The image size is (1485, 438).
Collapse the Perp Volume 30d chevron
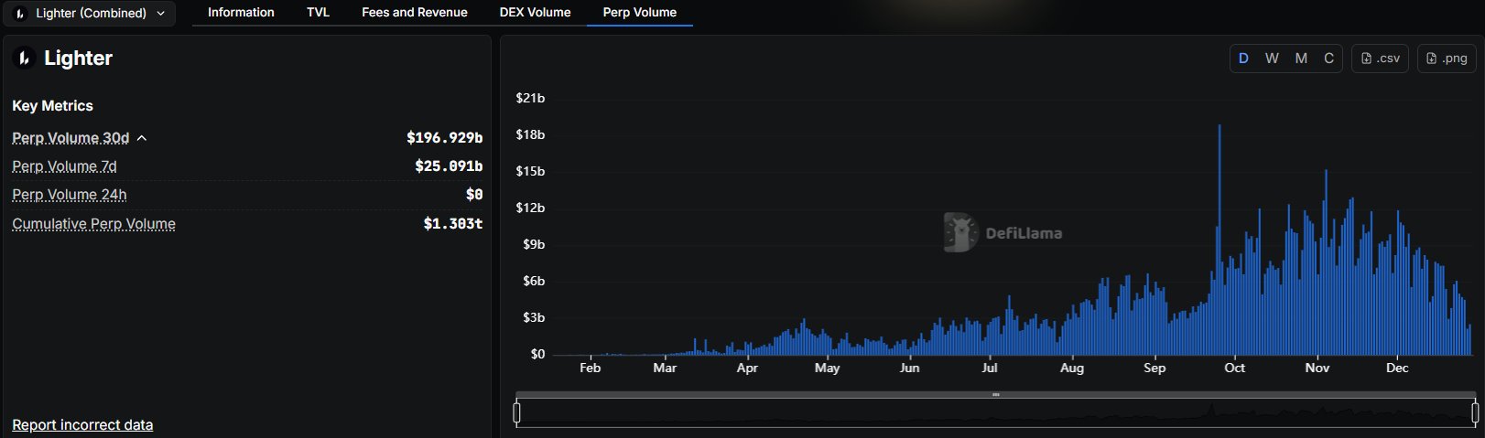(x=142, y=138)
